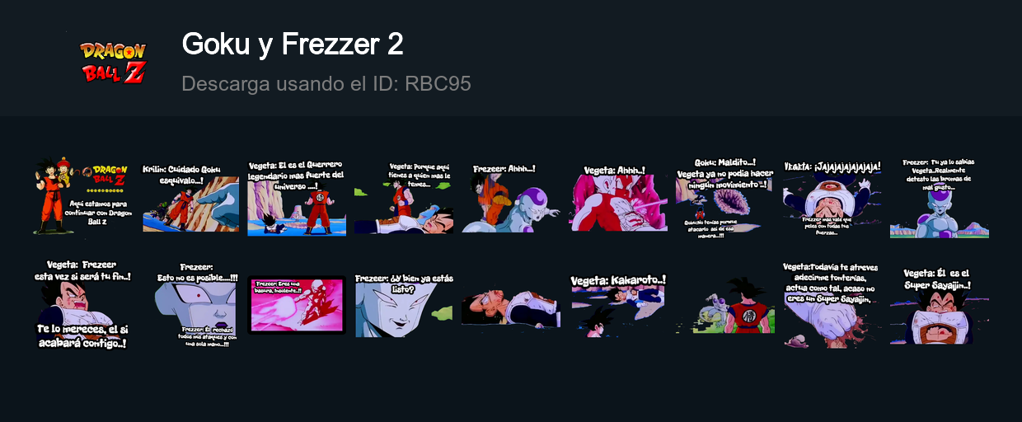Select the 'Vegeta: Ahhh' sticker
Viewport: 1022px width, 422px height.
[x=618, y=198]
